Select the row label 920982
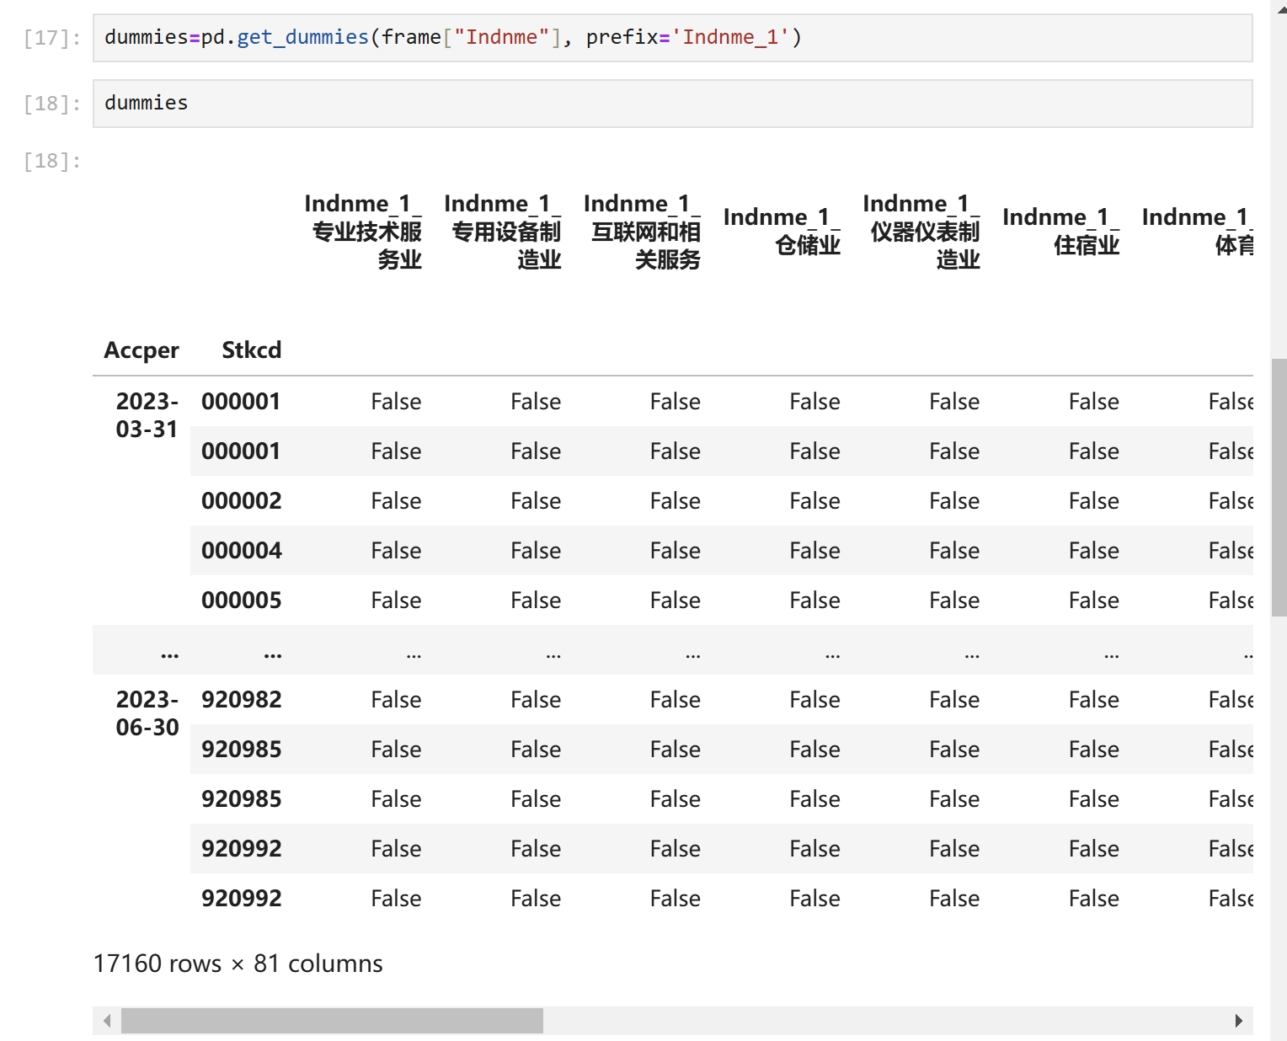The height and width of the screenshot is (1041, 1287). pos(242,700)
